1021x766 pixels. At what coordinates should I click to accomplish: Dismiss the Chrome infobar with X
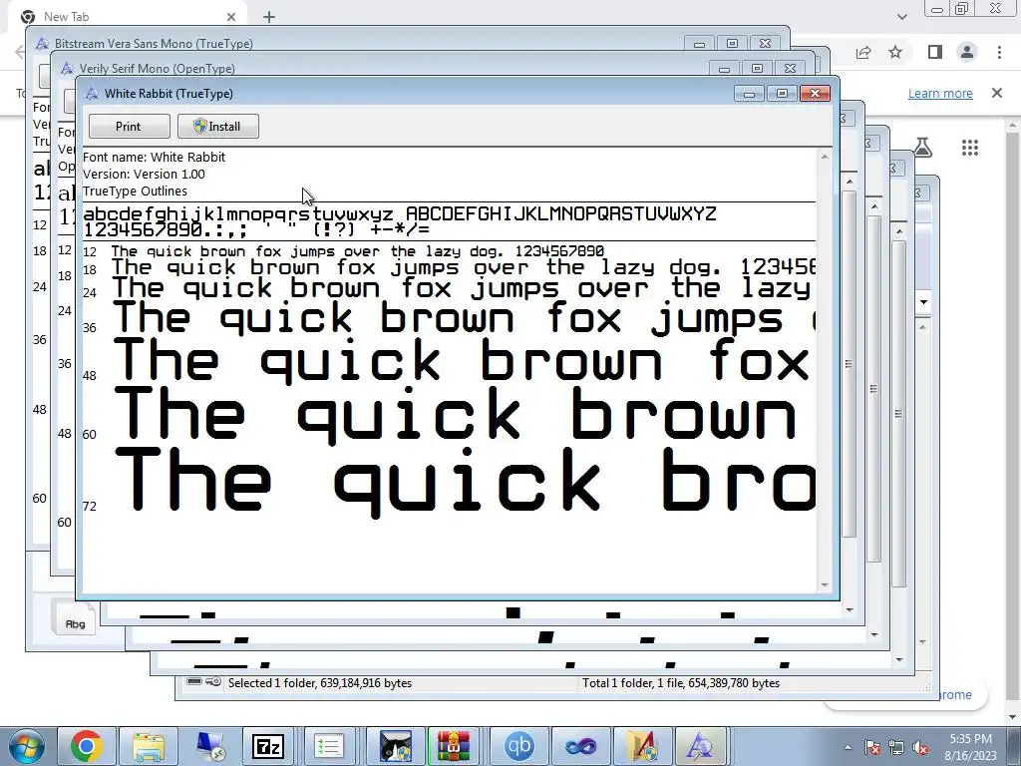(x=997, y=93)
